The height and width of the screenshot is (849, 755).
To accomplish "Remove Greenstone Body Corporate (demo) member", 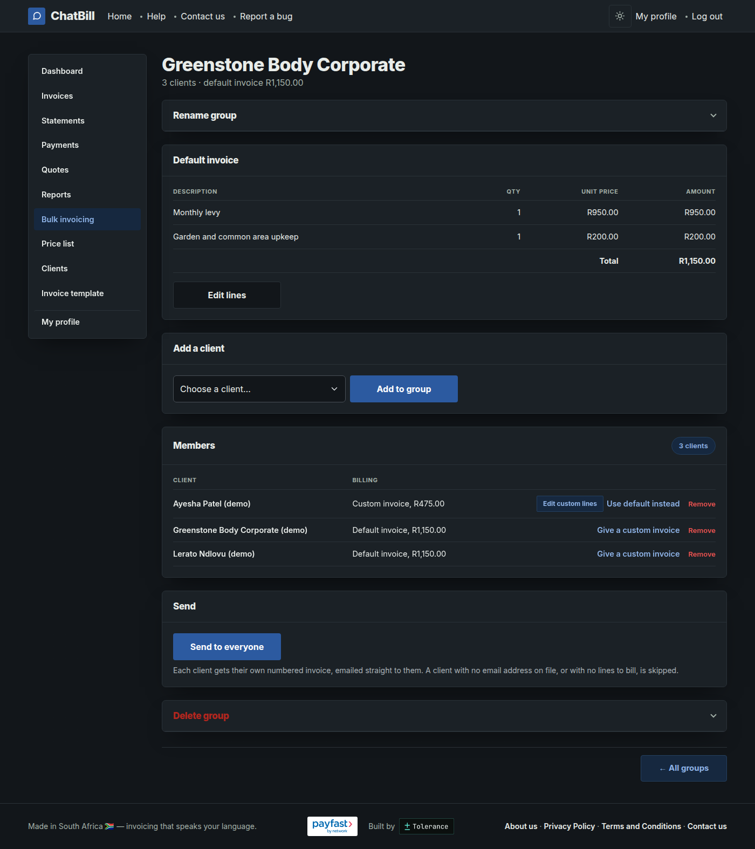I will tap(702, 531).
